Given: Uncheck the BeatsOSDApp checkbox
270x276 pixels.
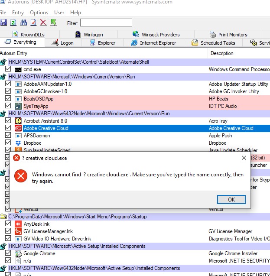Looking at the screenshot, I should [8, 98].
